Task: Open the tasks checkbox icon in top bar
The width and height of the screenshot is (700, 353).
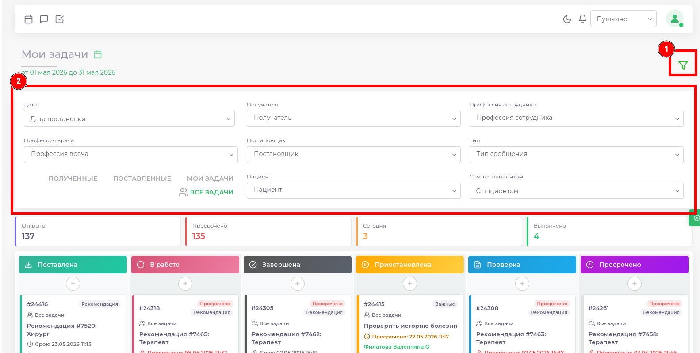Action: click(60, 19)
